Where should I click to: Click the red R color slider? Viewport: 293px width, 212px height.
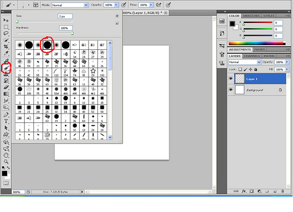(x=258, y=22)
